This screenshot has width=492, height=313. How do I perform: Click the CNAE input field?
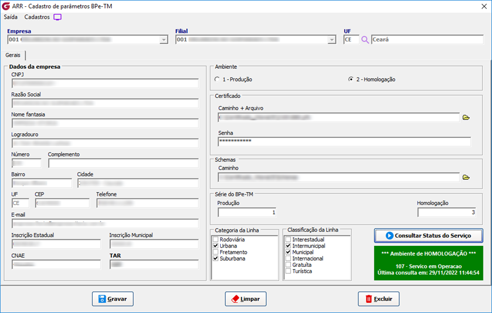click(x=56, y=264)
